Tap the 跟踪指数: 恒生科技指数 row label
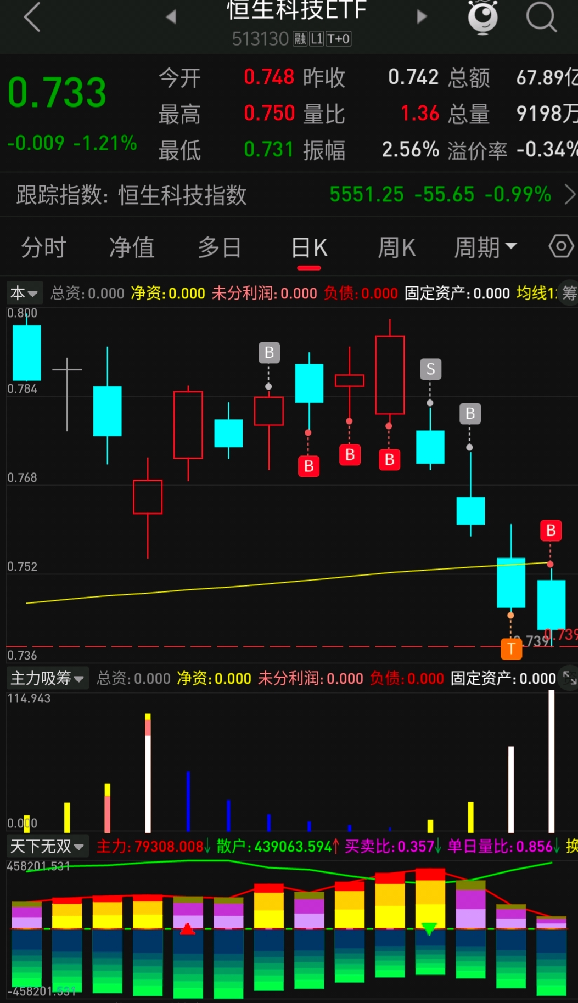 pyautogui.click(x=131, y=195)
